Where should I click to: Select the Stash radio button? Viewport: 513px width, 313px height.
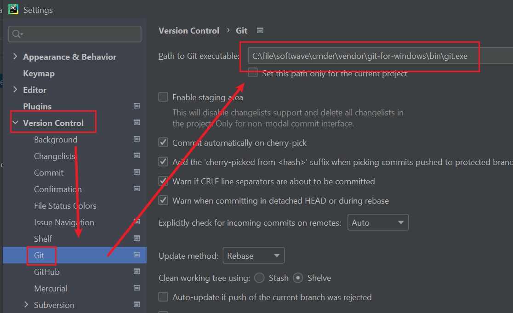[259, 278]
